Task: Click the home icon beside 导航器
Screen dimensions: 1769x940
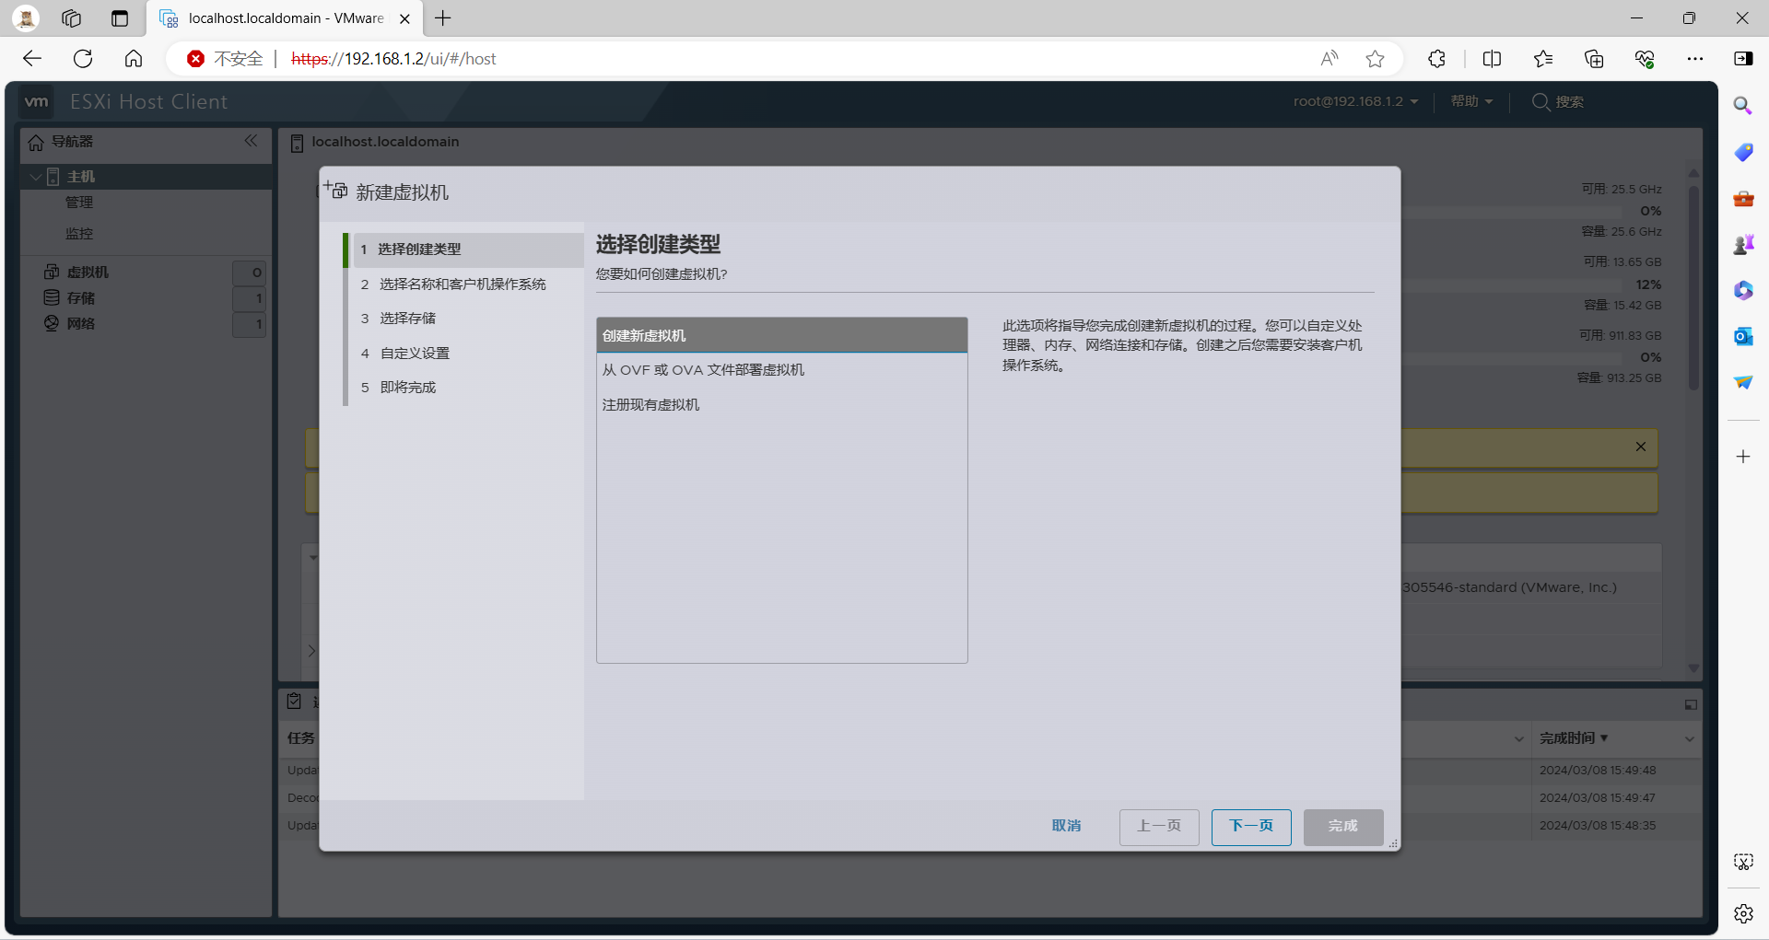Action: pyautogui.click(x=35, y=142)
